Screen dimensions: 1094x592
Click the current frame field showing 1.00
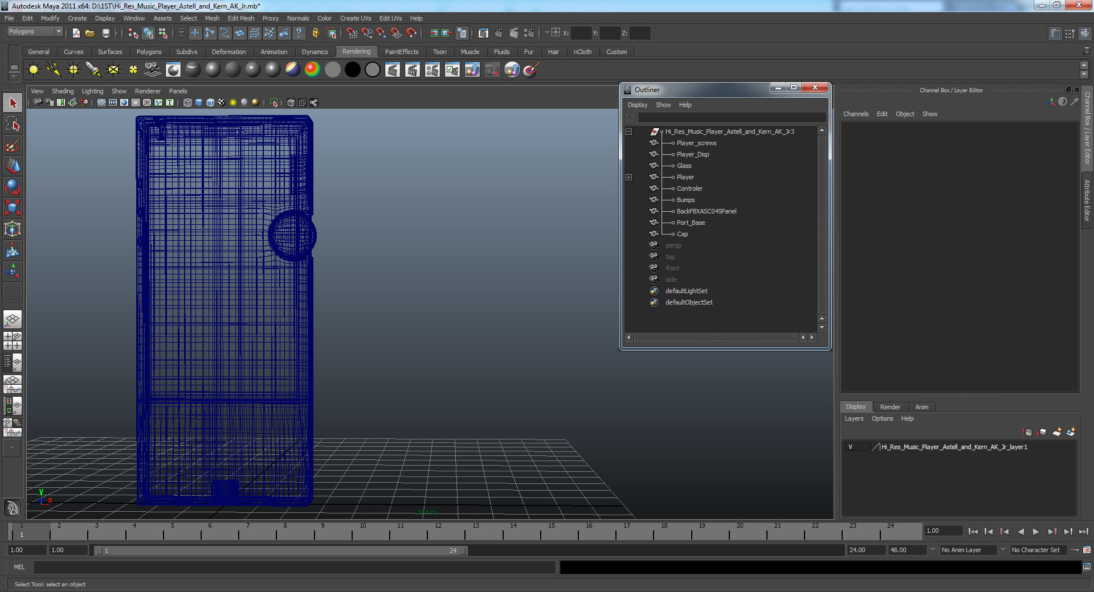click(x=943, y=531)
